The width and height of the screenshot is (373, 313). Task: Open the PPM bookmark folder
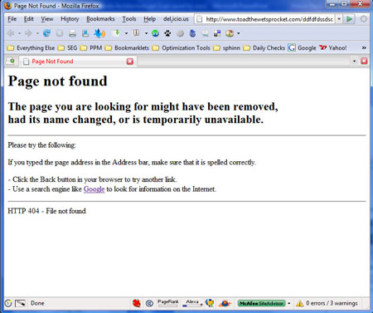pyautogui.click(x=91, y=48)
